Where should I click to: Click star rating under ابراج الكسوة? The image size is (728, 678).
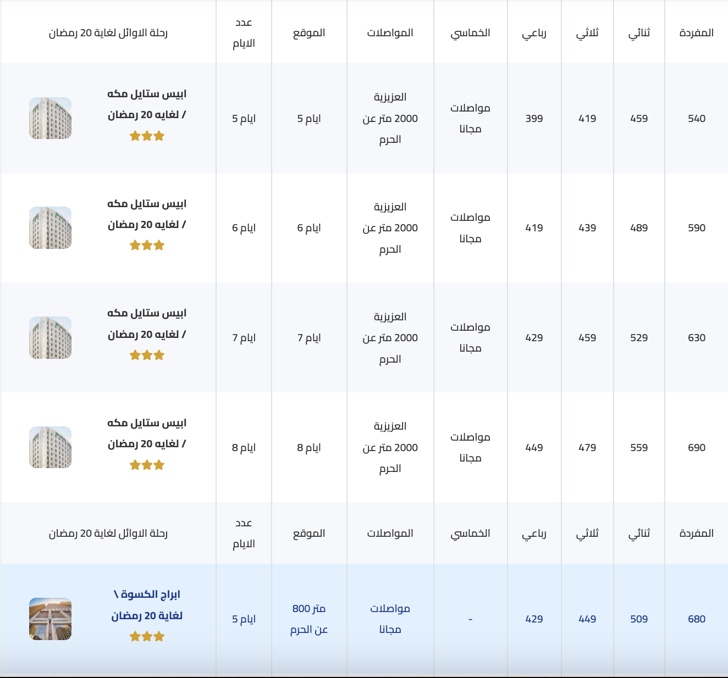pyautogui.click(x=147, y=637)
